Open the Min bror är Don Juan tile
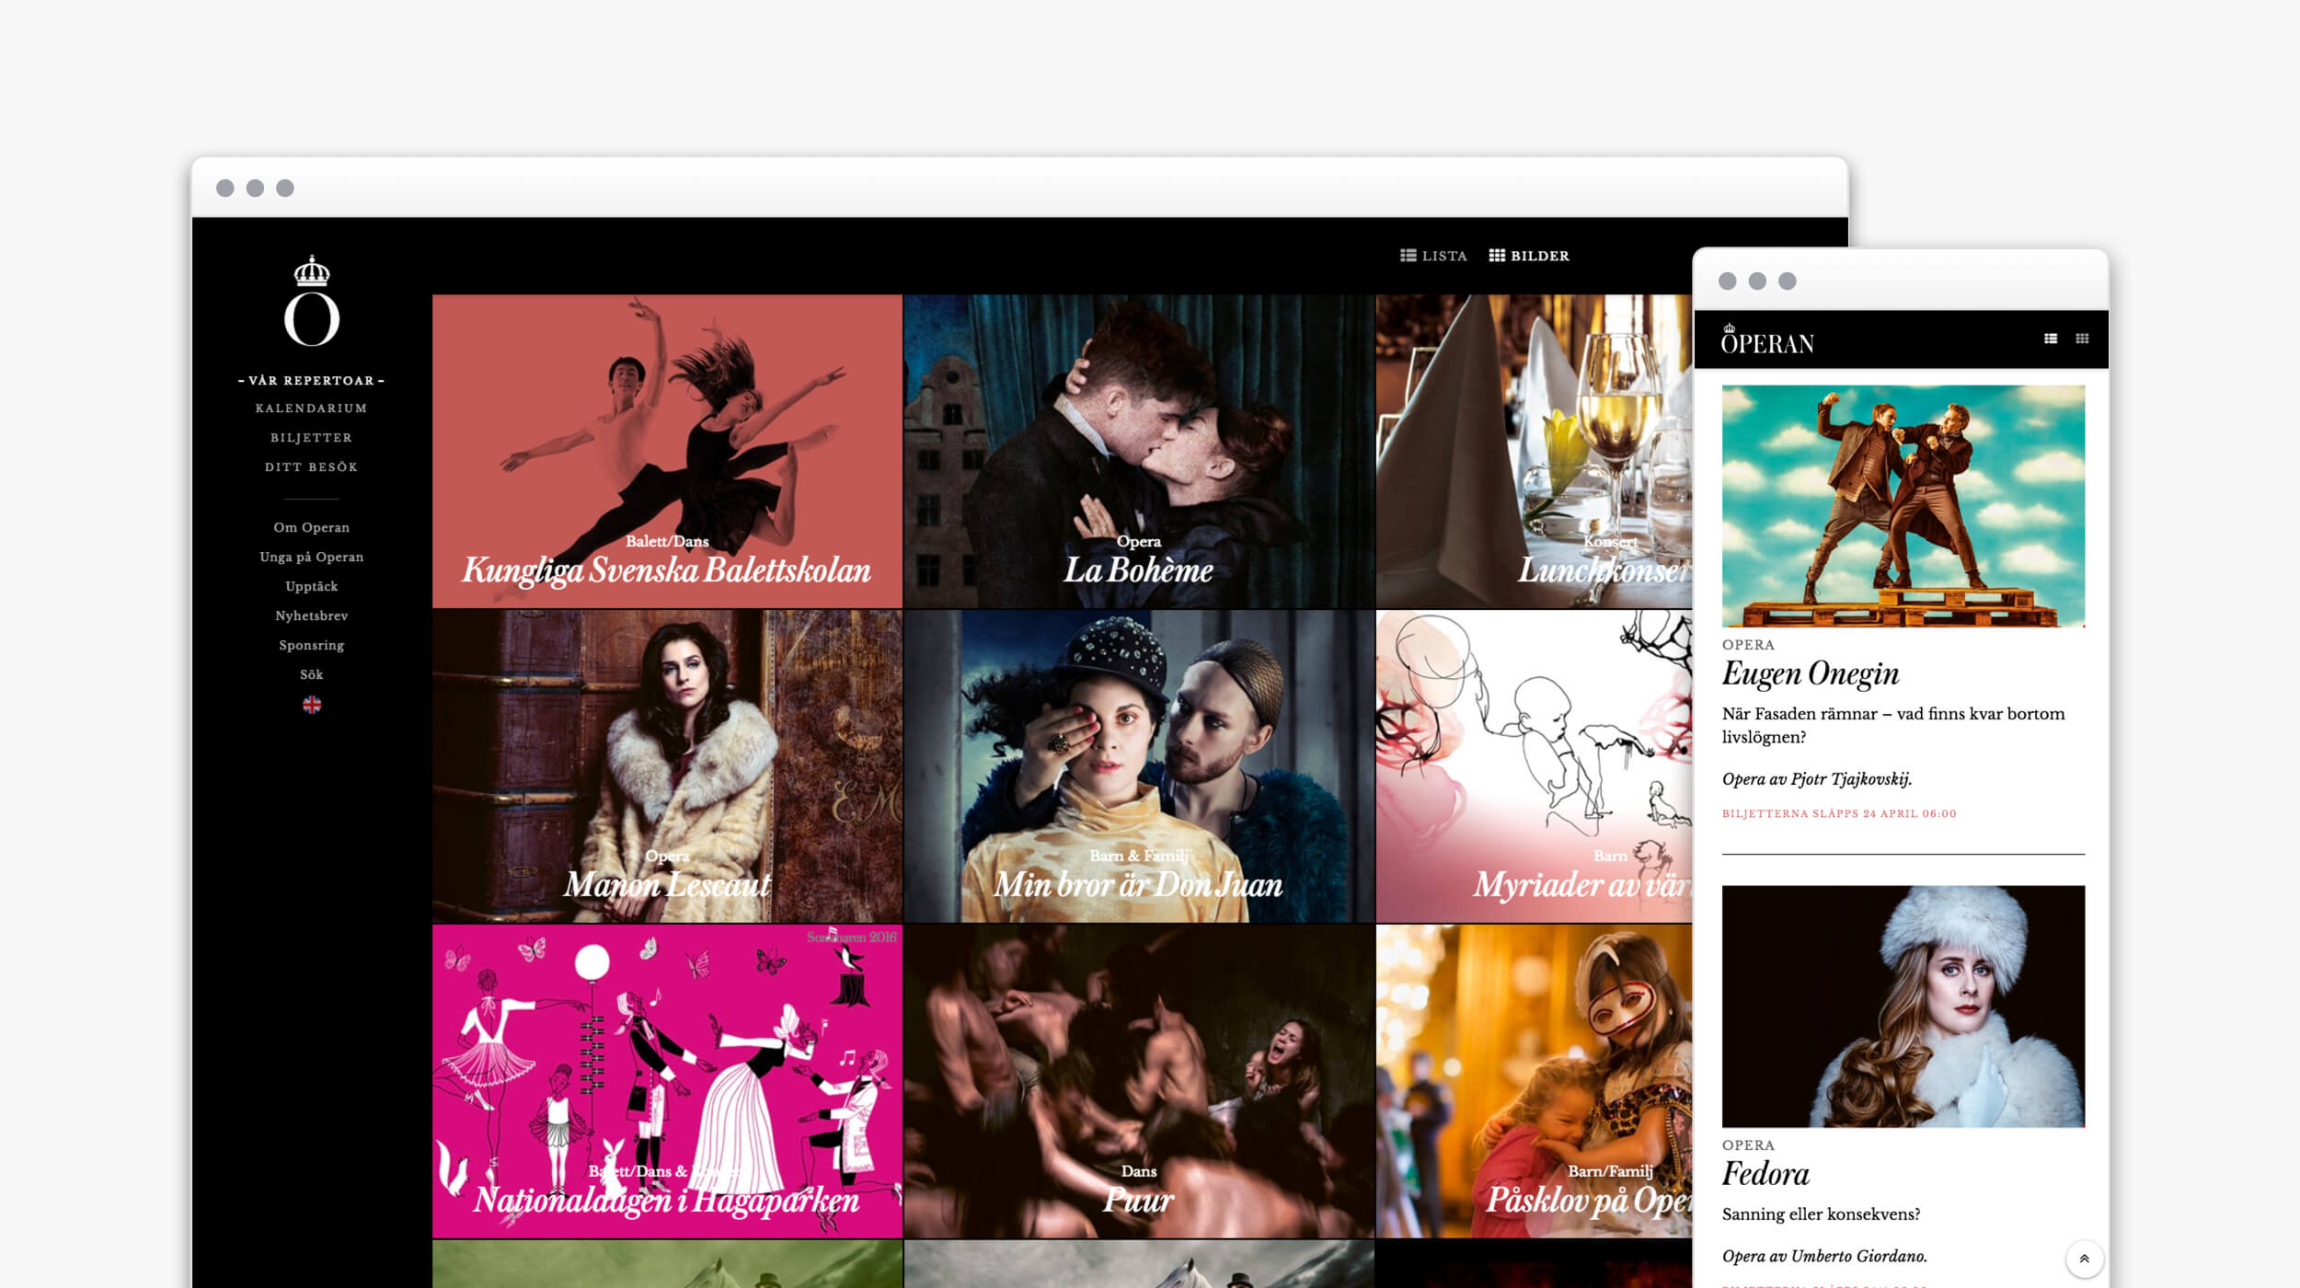The image size is (2300, 1288). point(1139,766)
